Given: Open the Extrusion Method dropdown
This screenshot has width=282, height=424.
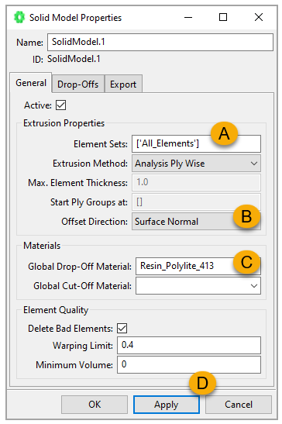Looking at the screenshot, I should point(196,164).
